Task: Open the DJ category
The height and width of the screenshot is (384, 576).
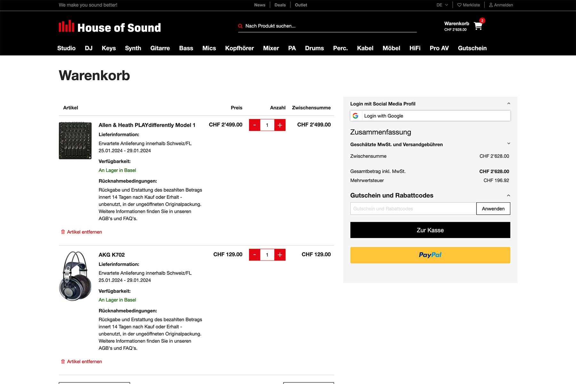Action: click(x=89, y=48)
